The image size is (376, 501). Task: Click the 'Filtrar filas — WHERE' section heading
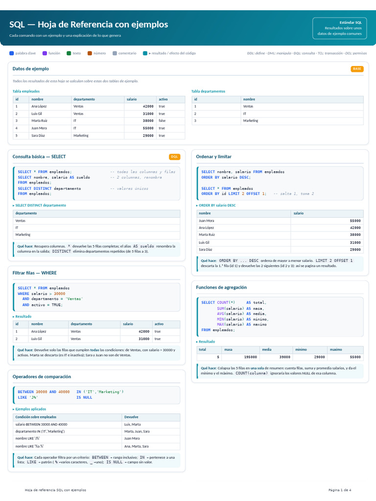coord(35,273)
